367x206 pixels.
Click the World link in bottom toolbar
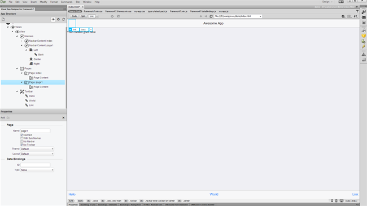[x=214, y=194]
